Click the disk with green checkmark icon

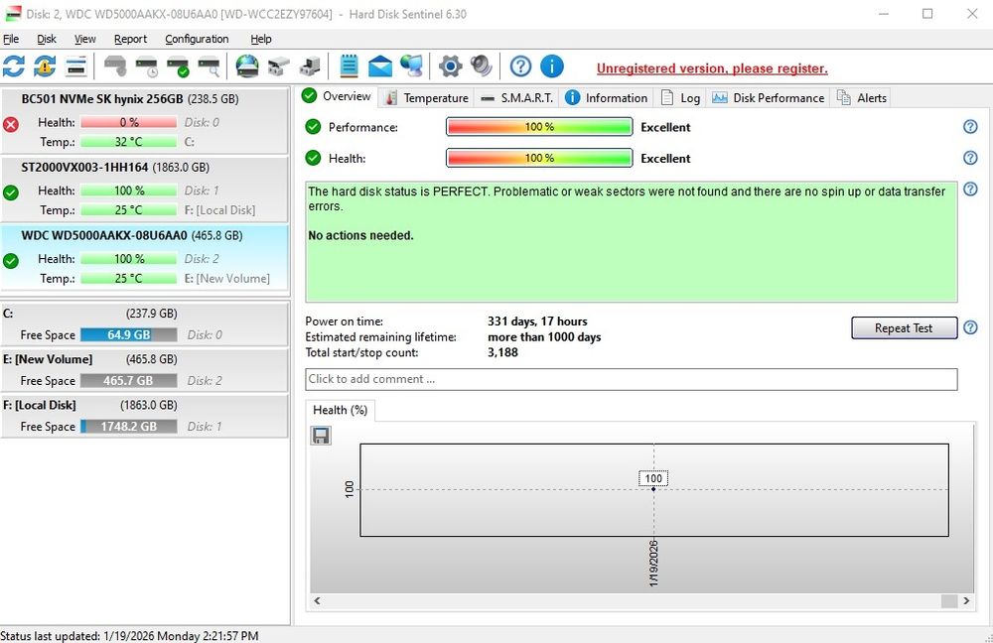[178, 65]
